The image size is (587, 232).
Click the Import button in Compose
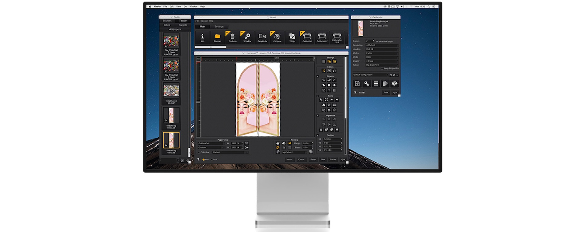tap(290, 160)
